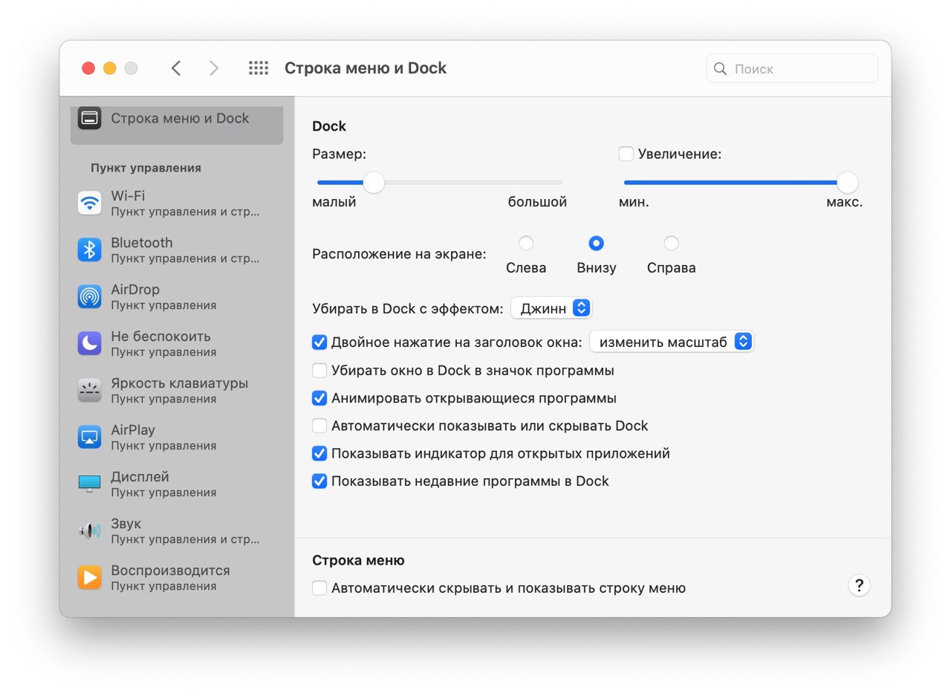The image size is (951, 696).
Task: Uncheck Показывать индикатор для открытых приложений
Action: pyautogui.click(x=319, y=453)
